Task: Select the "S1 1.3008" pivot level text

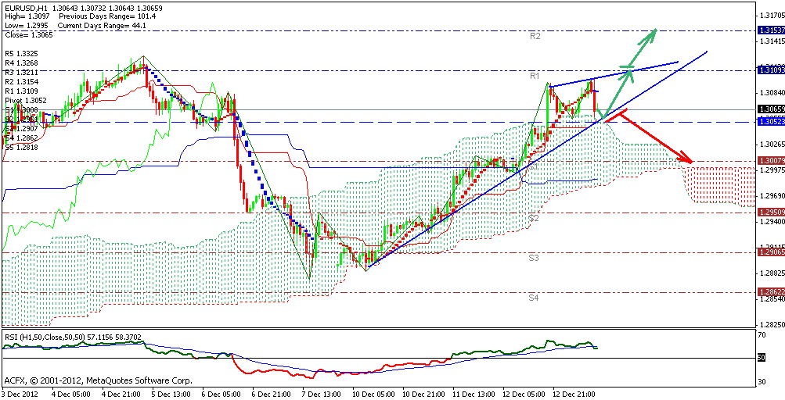Action: click(21, 110)
